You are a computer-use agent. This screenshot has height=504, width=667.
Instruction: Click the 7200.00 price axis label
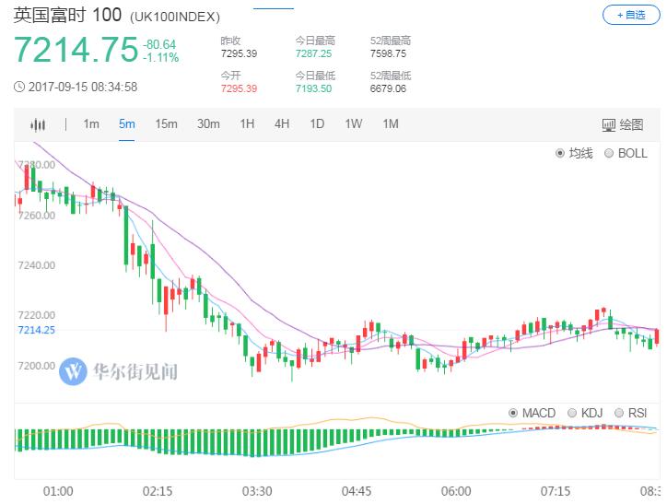click(37, 366)
